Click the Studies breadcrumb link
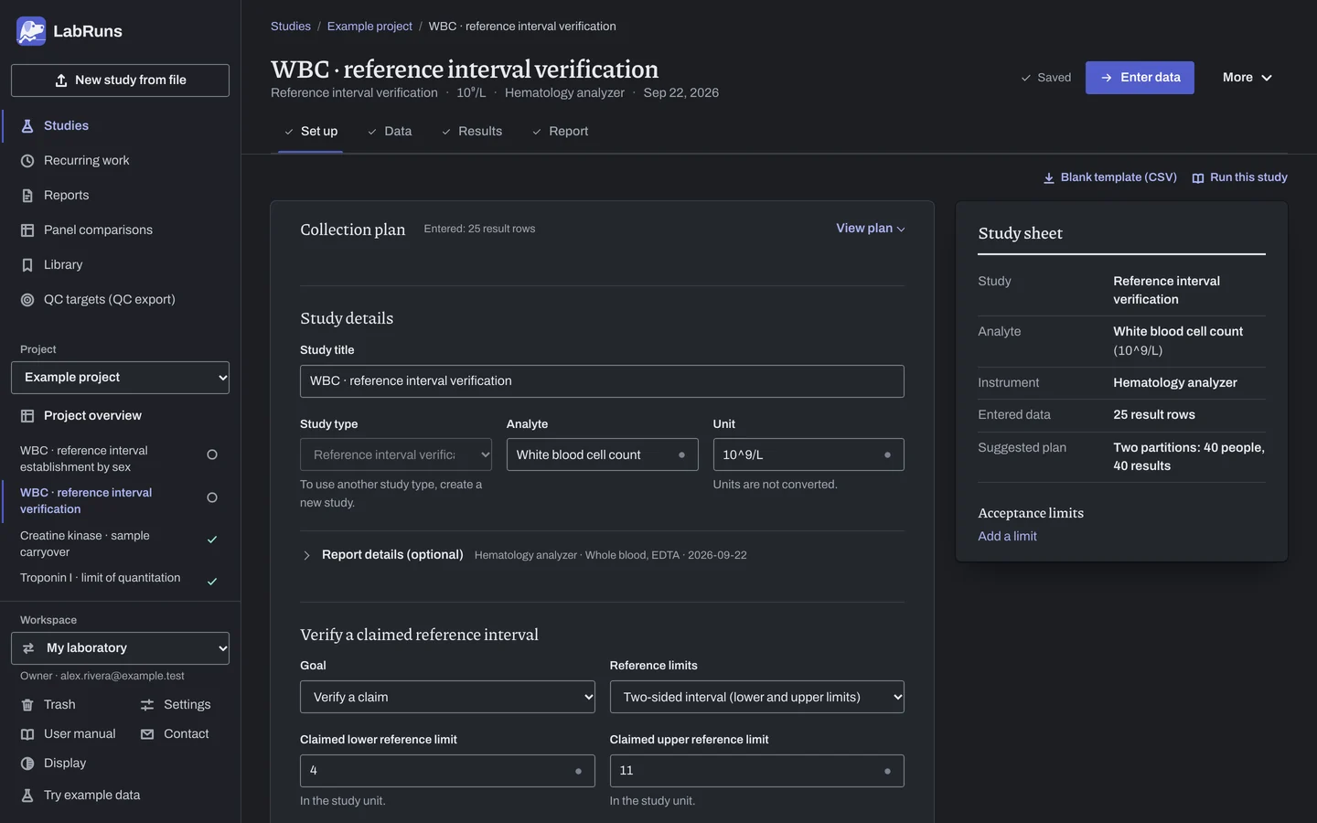The height and width of the screenshot is (823, 1317). coord(291,27)
